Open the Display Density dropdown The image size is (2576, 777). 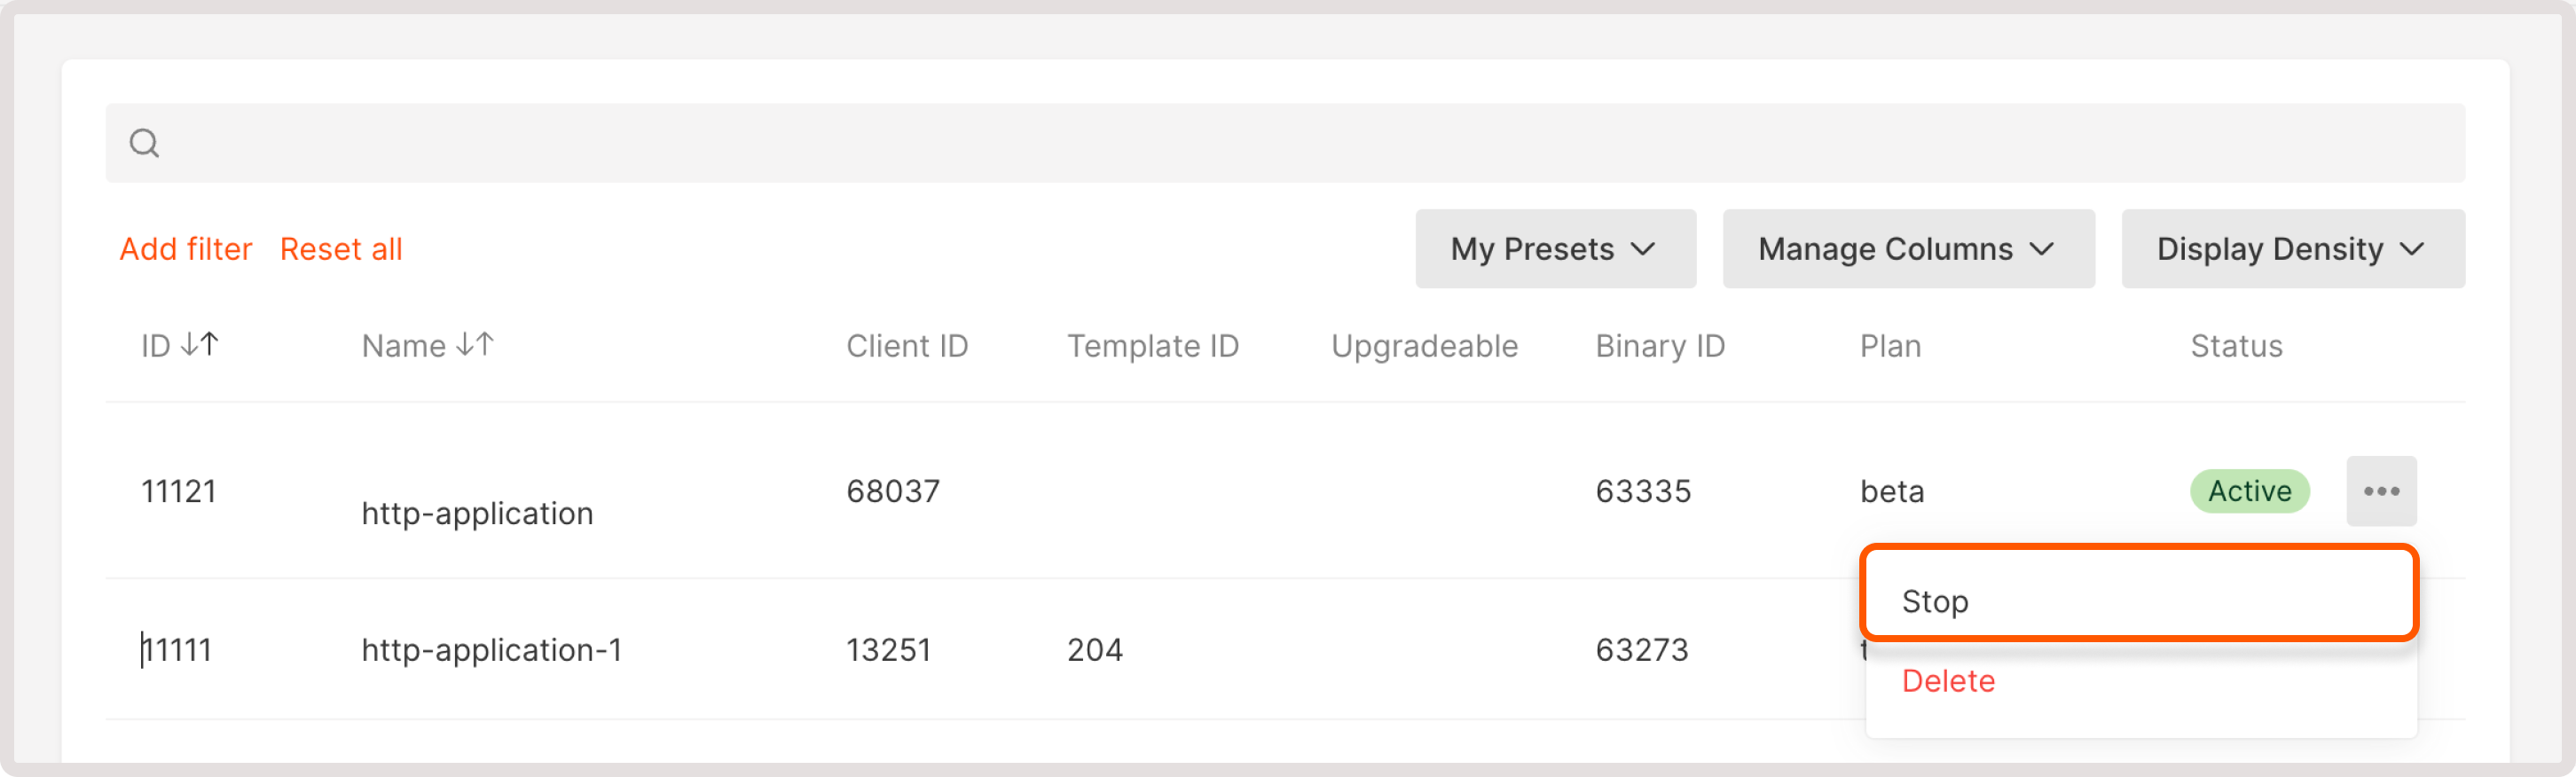point(2292,249)
